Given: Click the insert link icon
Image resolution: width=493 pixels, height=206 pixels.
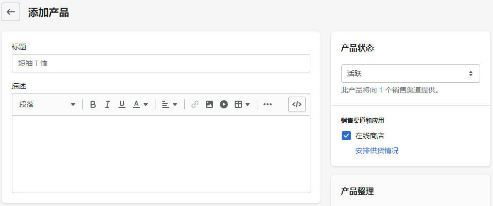Looking at the screenshot, I should 195,104.
